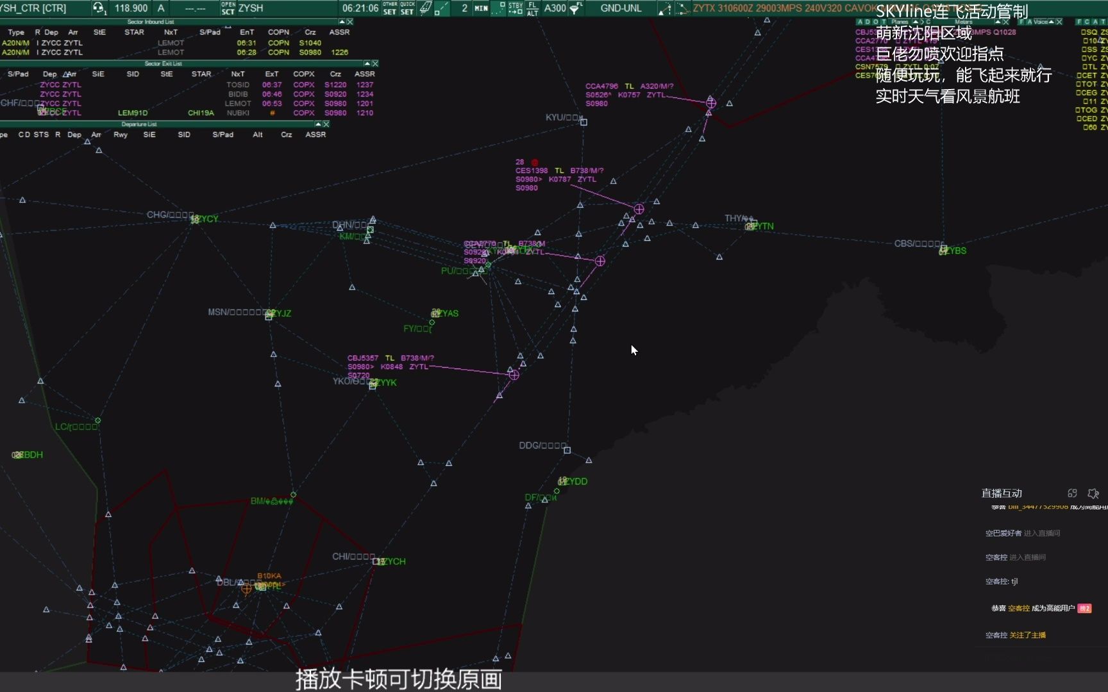This screenshot has height=692, width=1108.
Task: Tick the SQ controller checkbox
Action: [x=1083, y=32]
